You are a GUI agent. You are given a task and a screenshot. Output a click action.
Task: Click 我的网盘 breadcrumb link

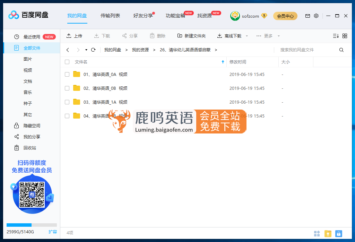(x=113, y=50)
